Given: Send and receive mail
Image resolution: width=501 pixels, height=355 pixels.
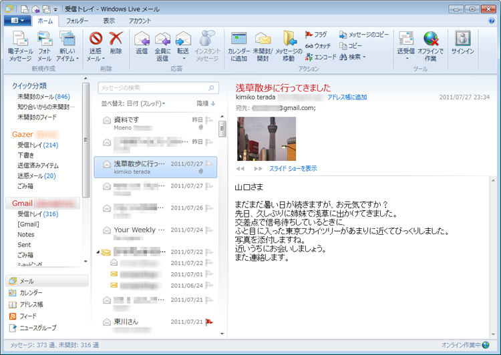Looking at the screenshot, I should click(x=405, y=46).
